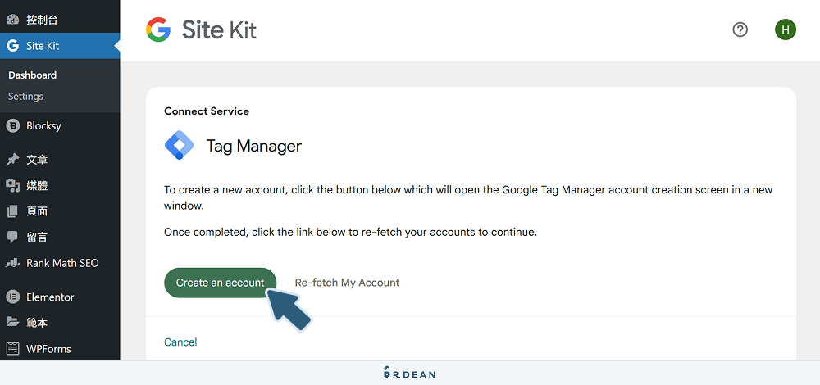Click the Create an account button
The image size is (820, 385).
pyautogui.click(x=220, y=283)
